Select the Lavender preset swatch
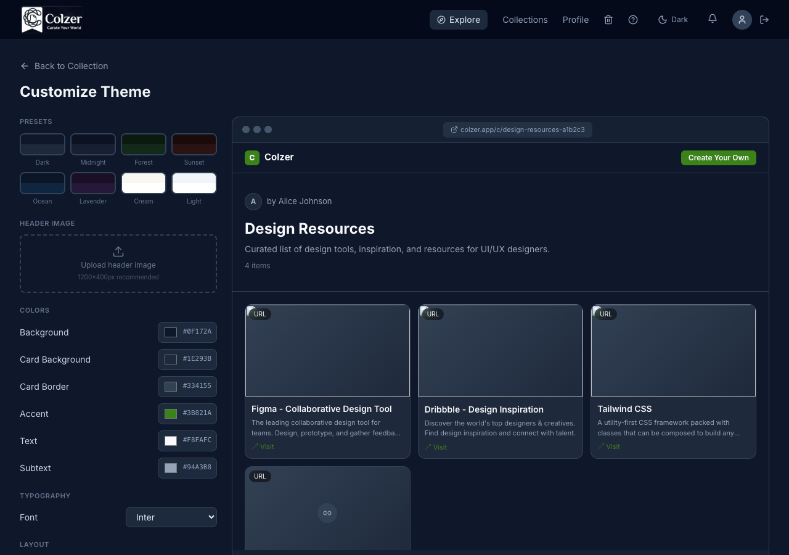The width and height of the screenshot is (789, 555). tap(93, 183)
